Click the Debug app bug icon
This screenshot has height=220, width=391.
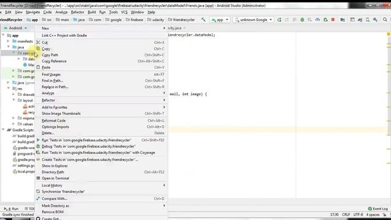(x=302, y=20)
